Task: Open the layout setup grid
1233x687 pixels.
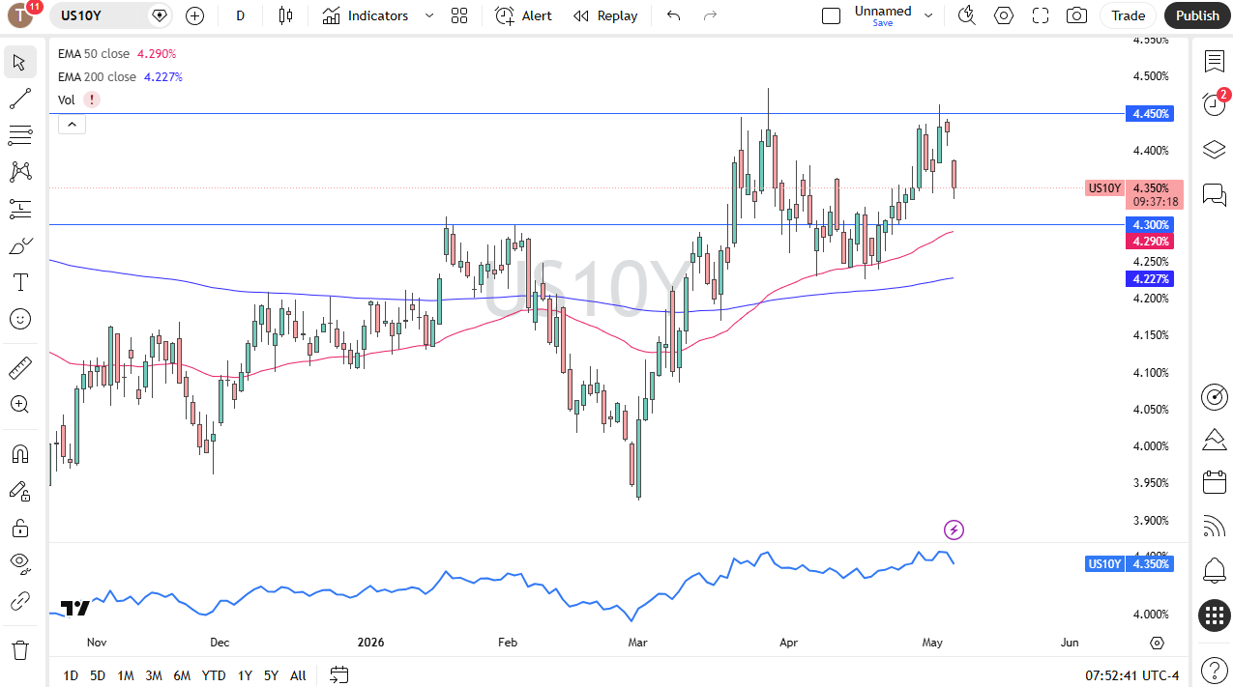Action: click(459, 15)
